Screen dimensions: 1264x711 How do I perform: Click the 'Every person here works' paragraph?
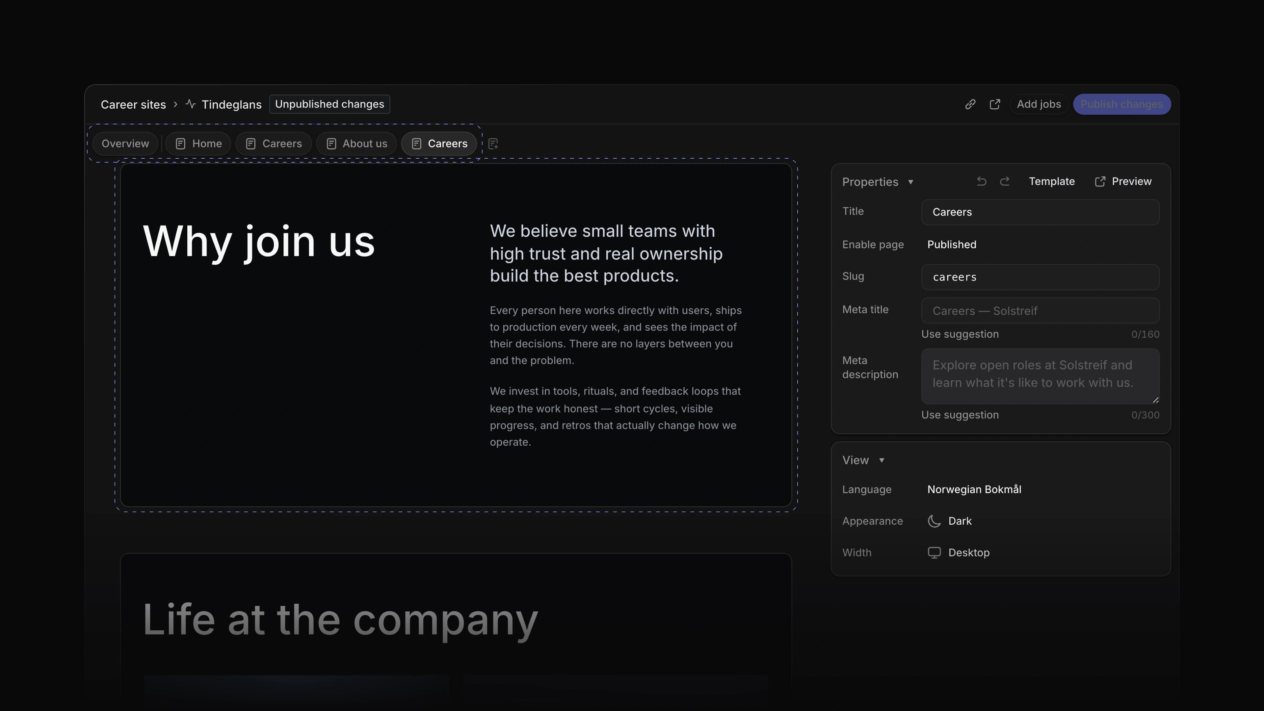point(616,335)
